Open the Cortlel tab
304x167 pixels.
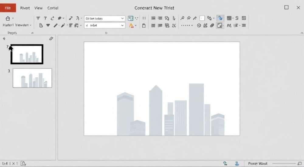tap(53, 8)
